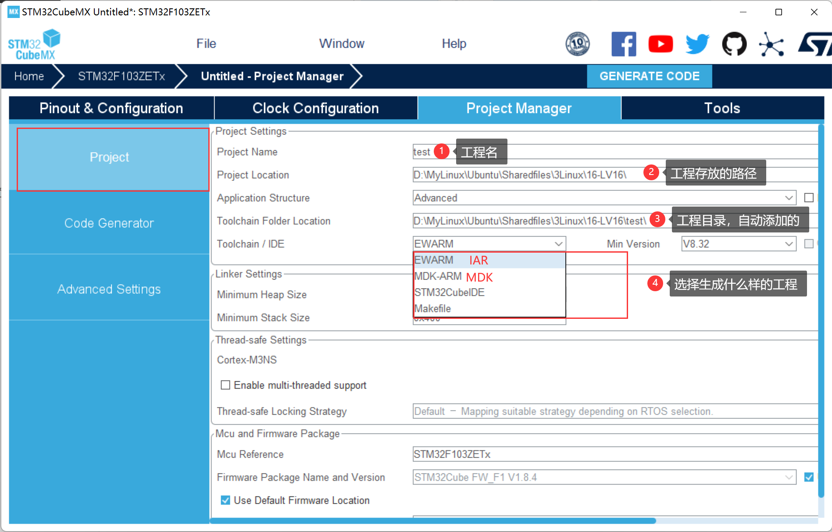
Task: Open the Code Generator section
Action: click(x=109, y=223)
